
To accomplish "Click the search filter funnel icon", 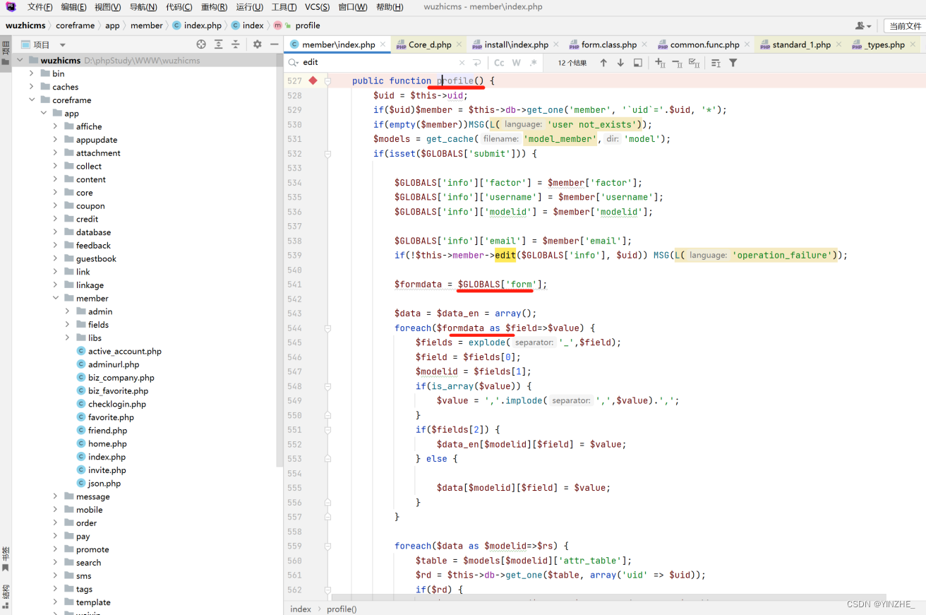I will (733, 63).
